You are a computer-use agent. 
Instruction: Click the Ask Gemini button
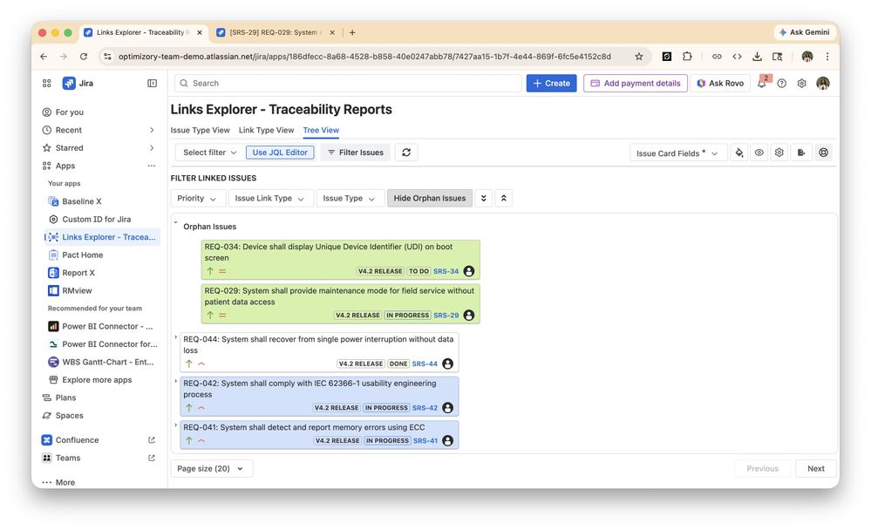[804, 32]
